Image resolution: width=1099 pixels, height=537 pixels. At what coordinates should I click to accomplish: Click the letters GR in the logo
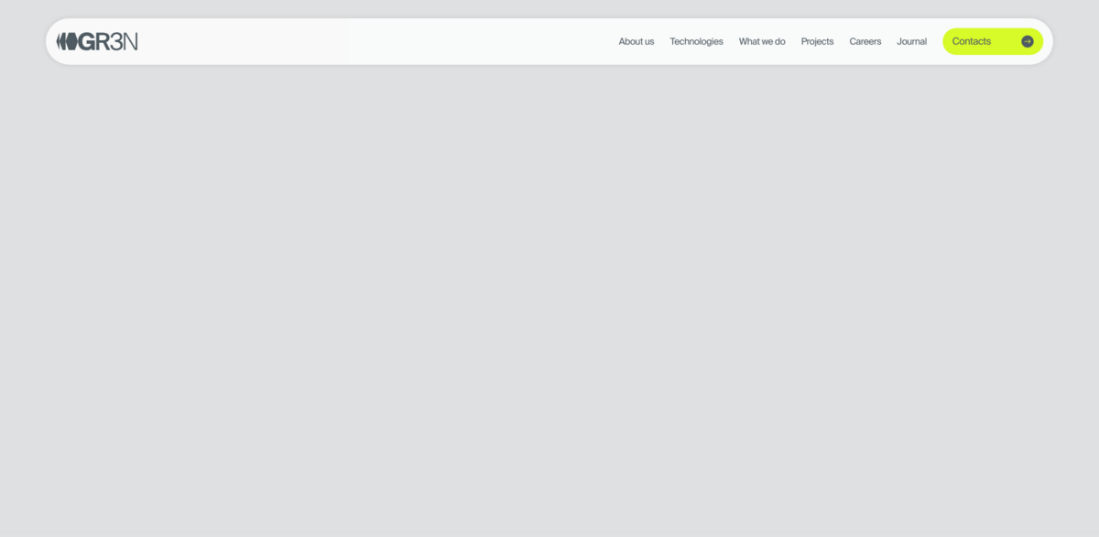[93, 41]
